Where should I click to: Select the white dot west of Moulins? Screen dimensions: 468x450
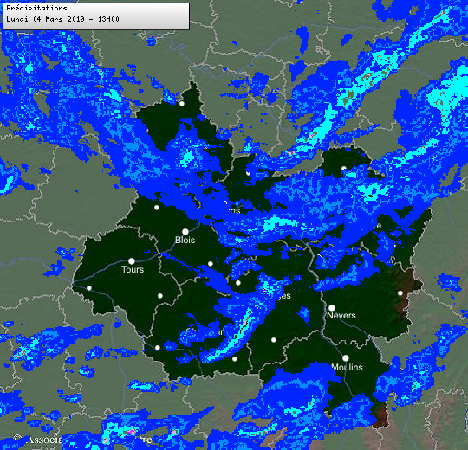pyautogui.click(x=274, y=340)
